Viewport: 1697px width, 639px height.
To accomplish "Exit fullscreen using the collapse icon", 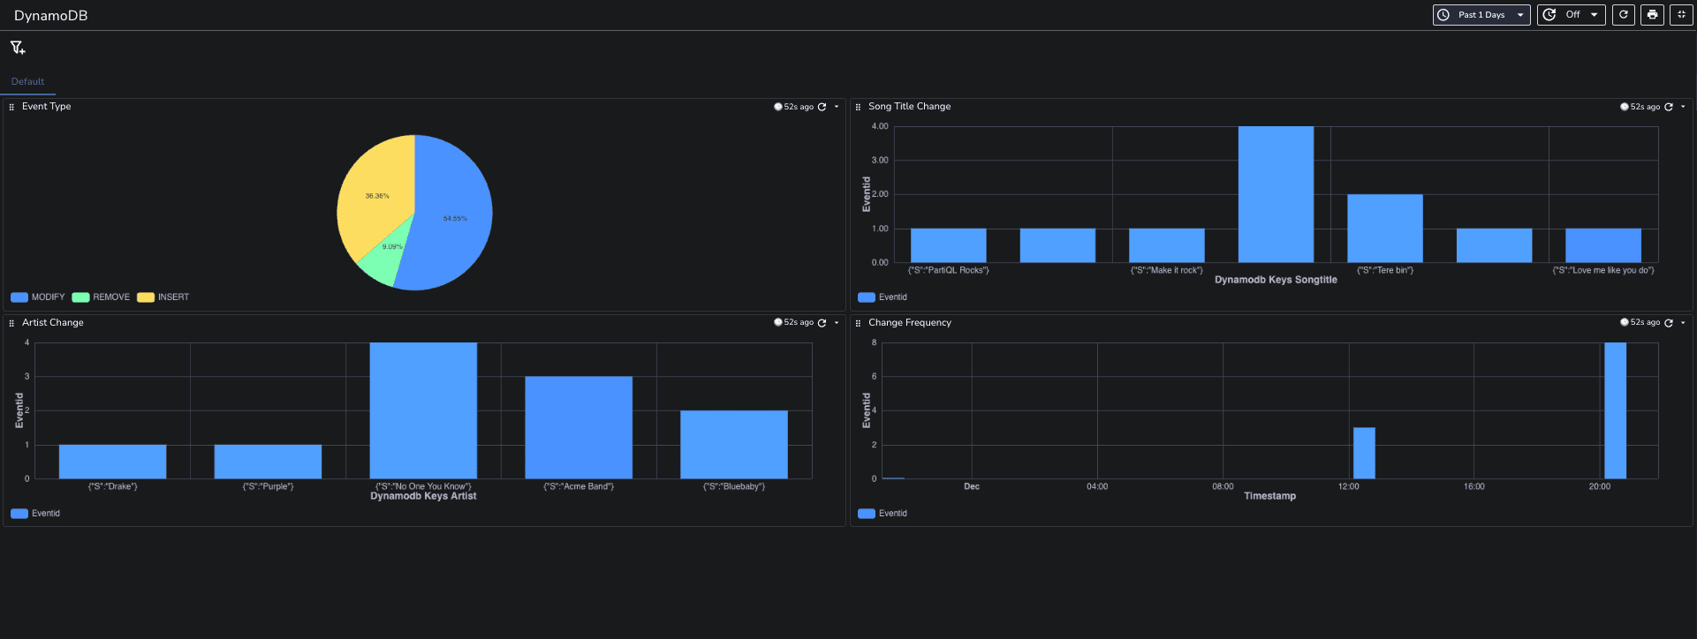I will click(1681, 15).
